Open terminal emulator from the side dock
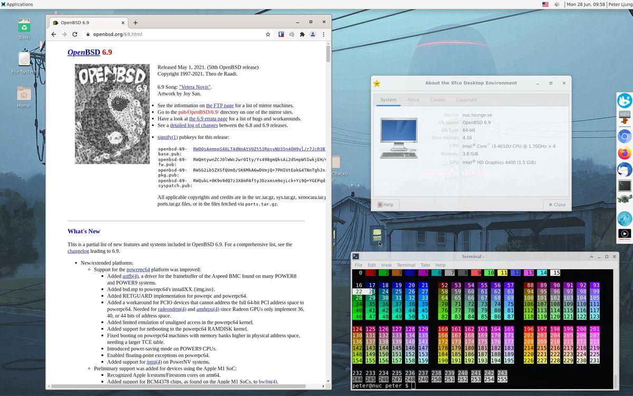This screenshot has width=633, height=396. 625,185
